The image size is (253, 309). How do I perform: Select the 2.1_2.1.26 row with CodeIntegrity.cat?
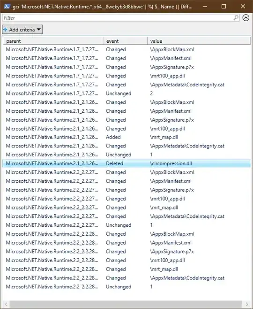(x=126, y=146)
